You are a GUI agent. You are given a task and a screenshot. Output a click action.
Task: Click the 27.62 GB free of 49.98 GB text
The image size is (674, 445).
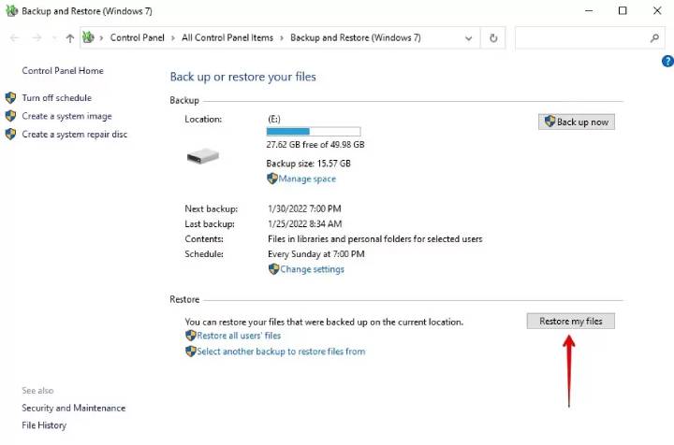click(315, 145)
